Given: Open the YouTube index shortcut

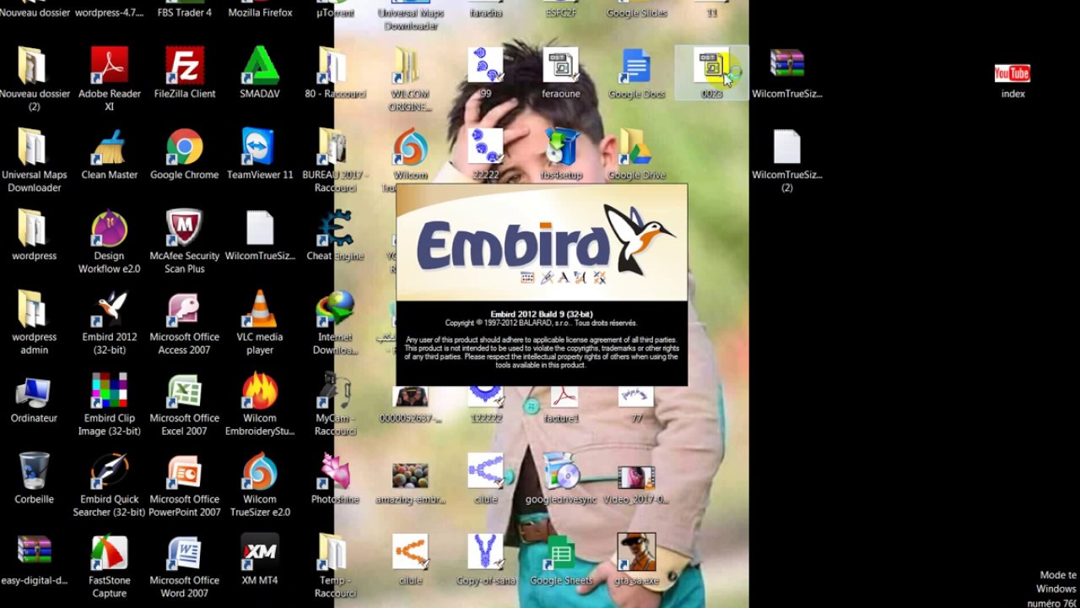Looking at the screenshot, I should click(1012, 80).
